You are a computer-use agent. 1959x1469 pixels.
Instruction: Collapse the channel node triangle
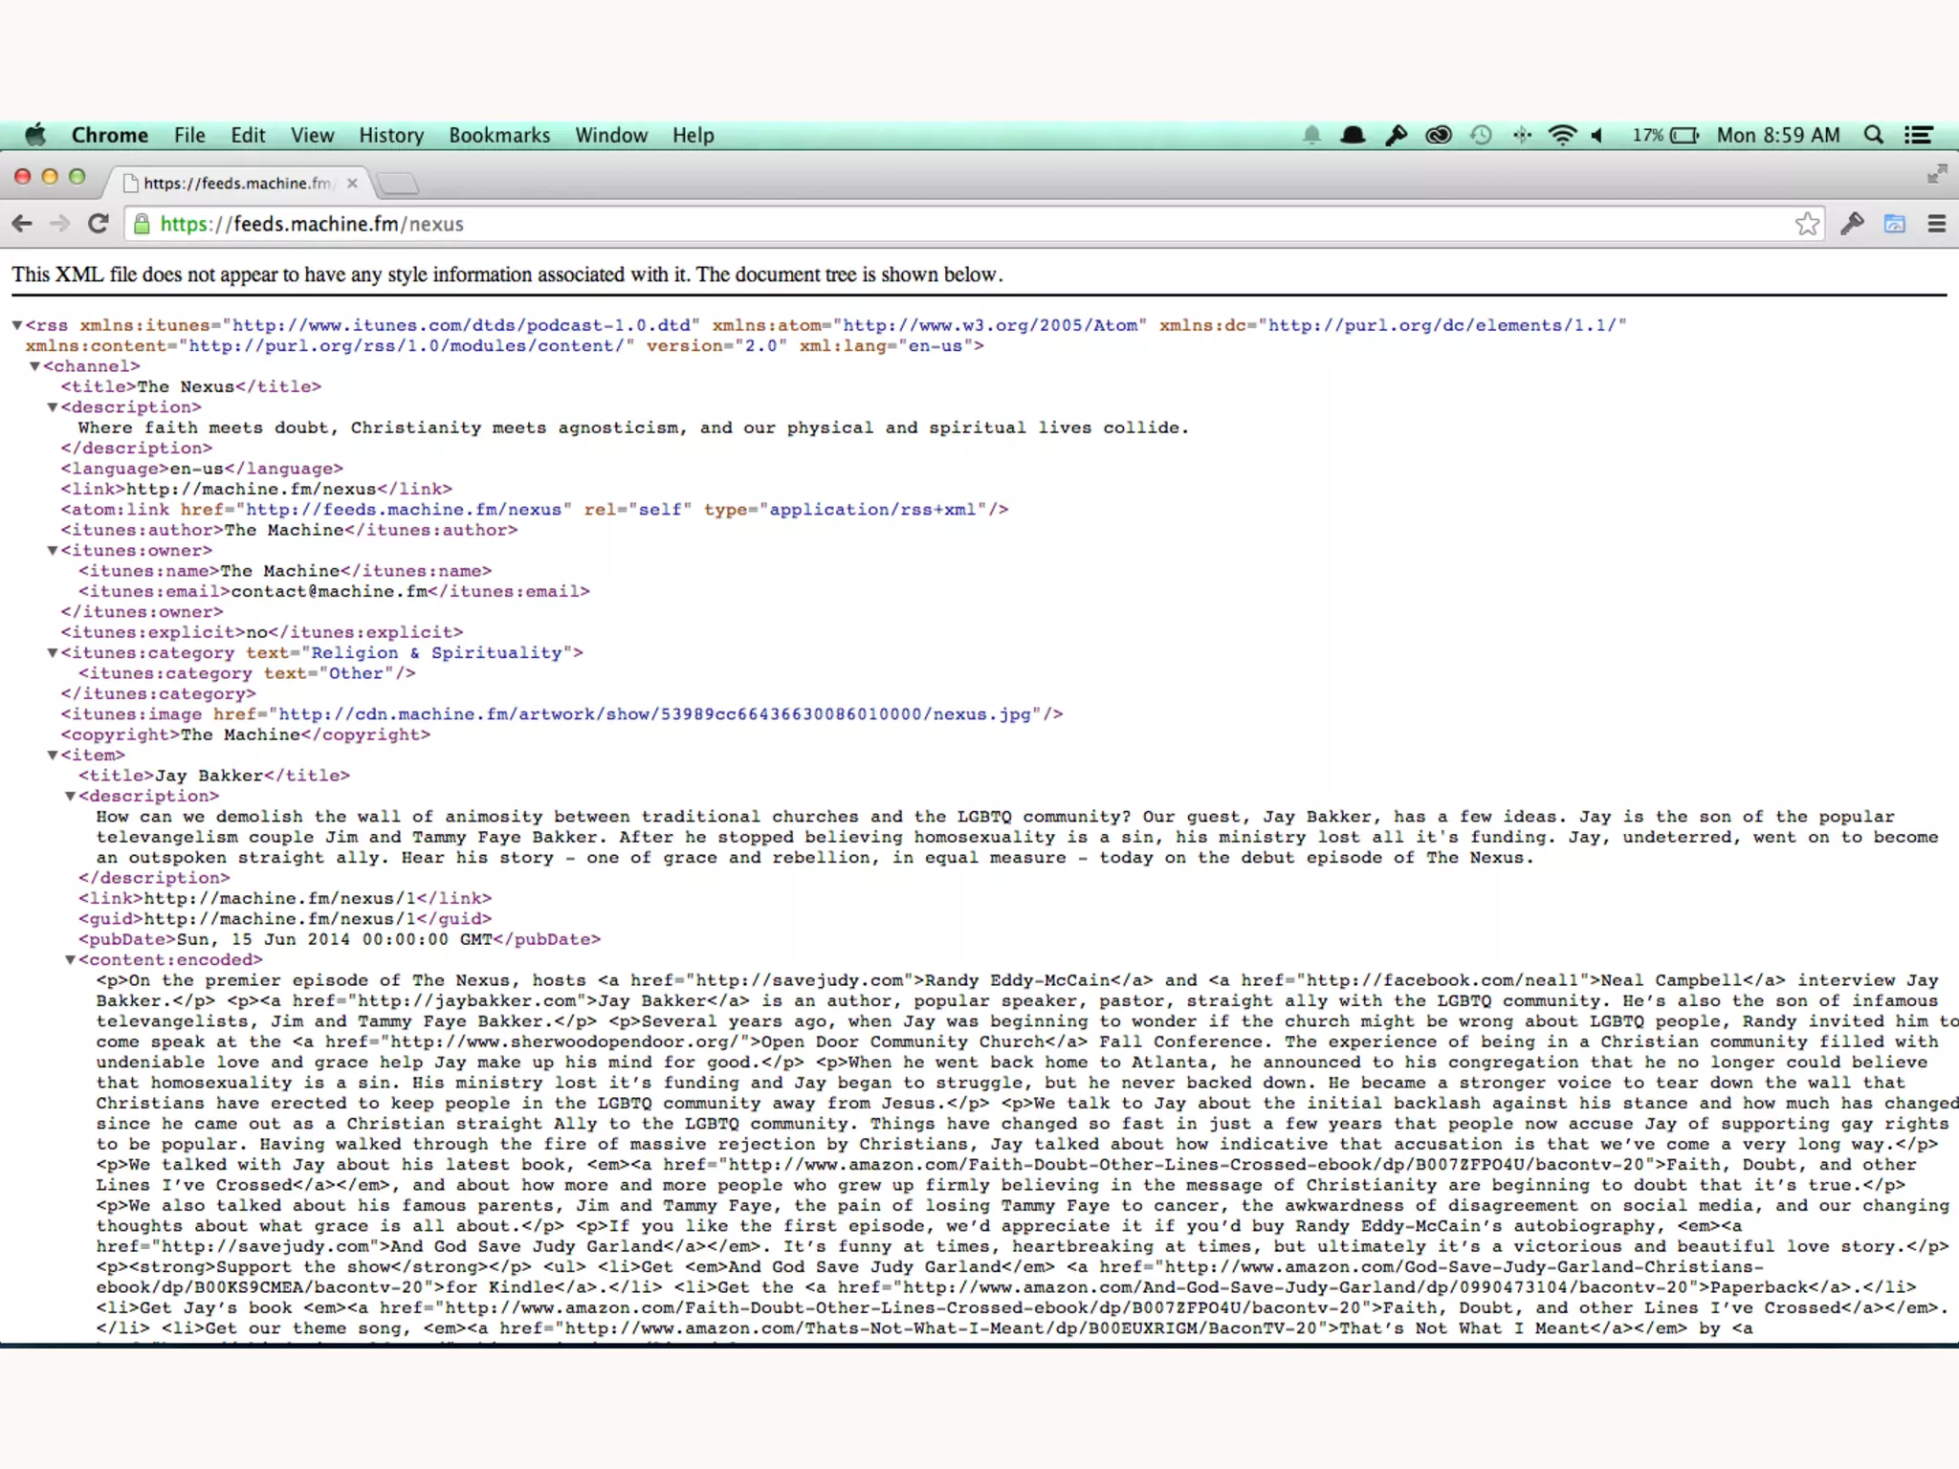(x=35, y=366)
